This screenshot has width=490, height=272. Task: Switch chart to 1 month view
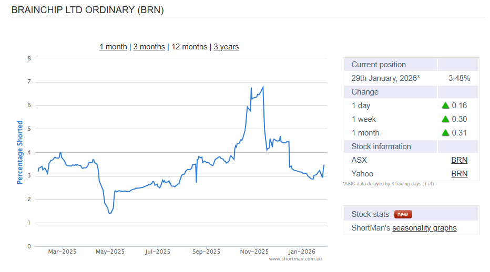pos(113,47)
